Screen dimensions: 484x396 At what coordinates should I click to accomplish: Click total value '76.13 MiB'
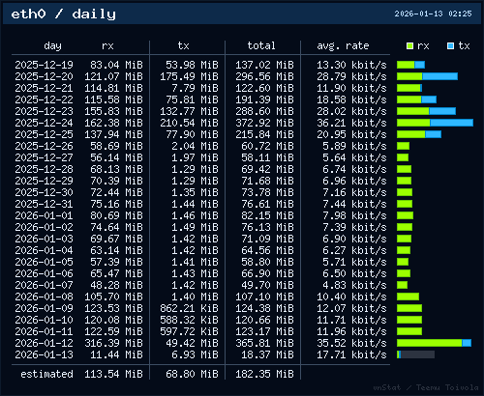267,227
